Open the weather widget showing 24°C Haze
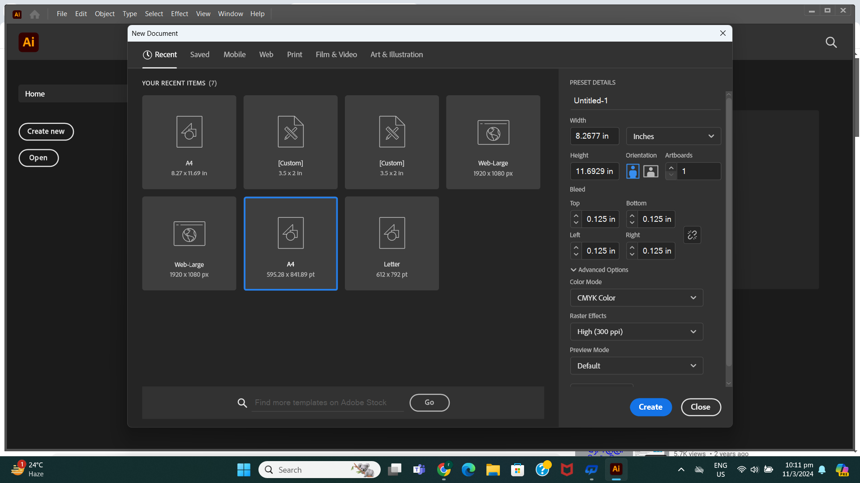This screenshot has height=483, width=860. 28,470
